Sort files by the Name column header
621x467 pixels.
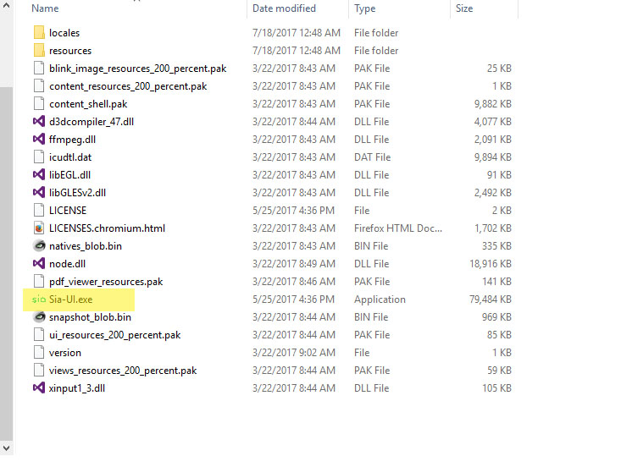point(45,8)
